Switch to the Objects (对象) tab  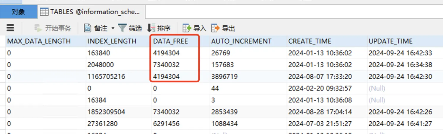pos(18,12)
